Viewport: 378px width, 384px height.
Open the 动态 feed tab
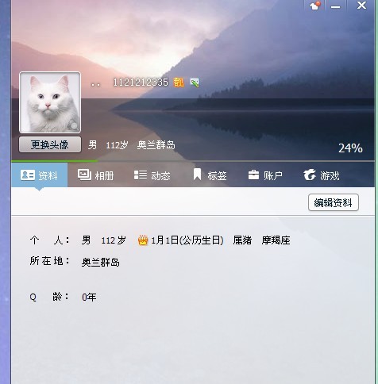(x=152, y=175)
